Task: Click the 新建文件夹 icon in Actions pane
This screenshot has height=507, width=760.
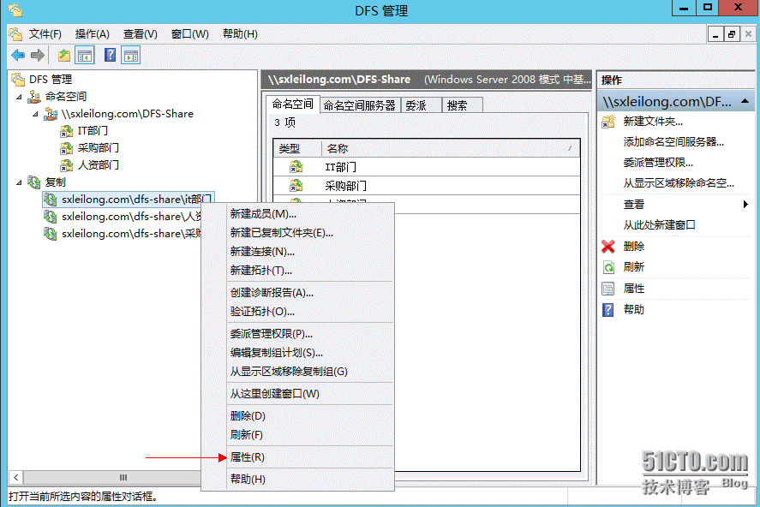Action: [608, 122]
